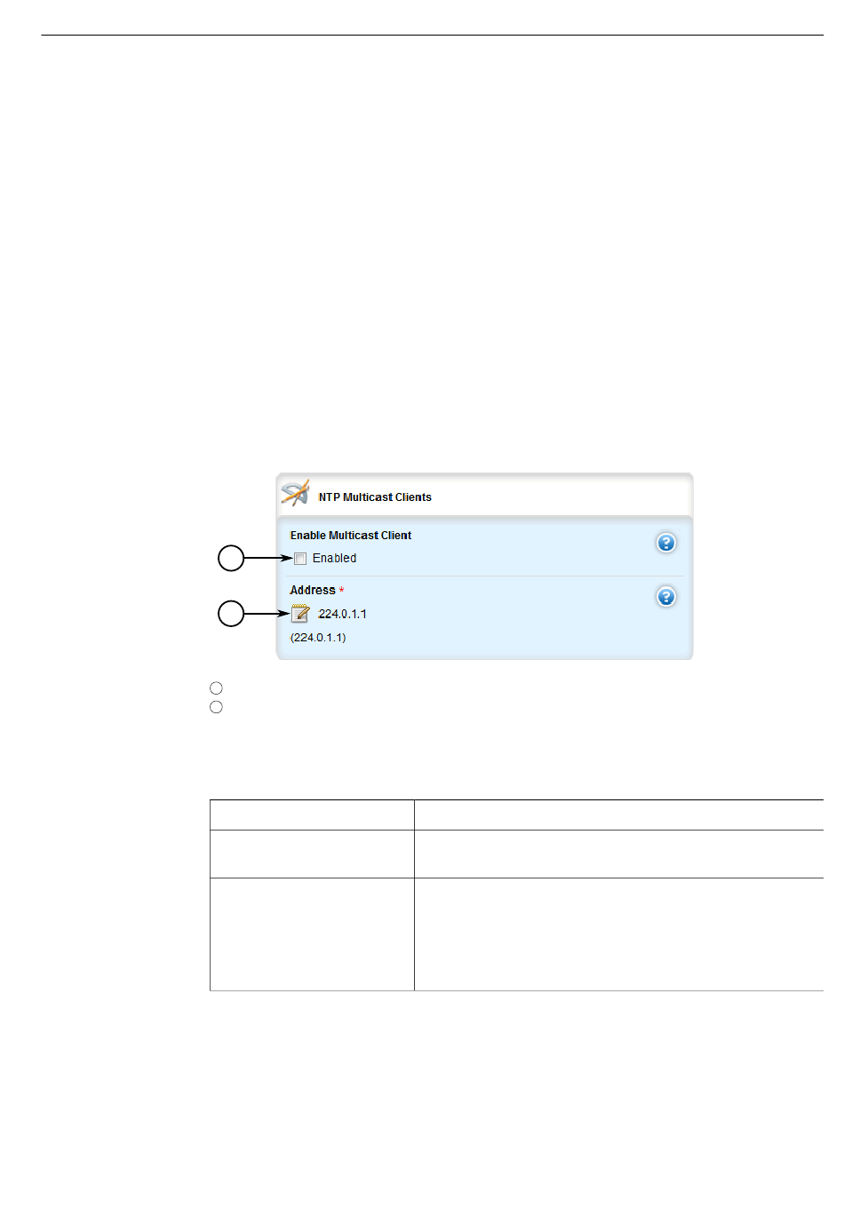Click the right header cell of the table
Viewport: 844px width, 1232px height.
pos(619,815)
